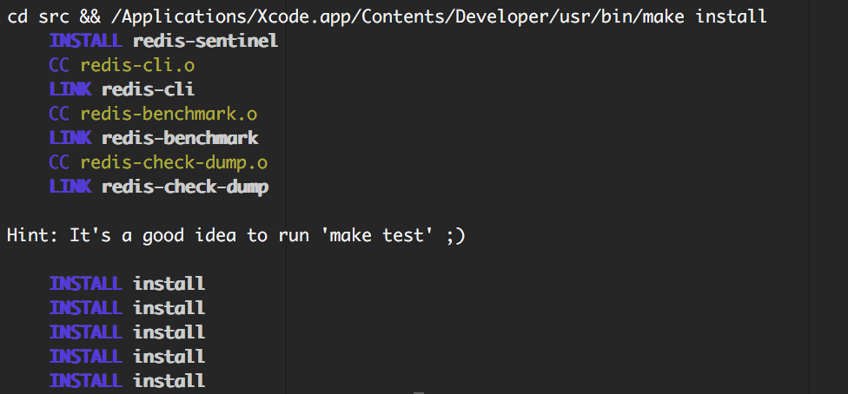Click the bold redis-check-dump binary name
Viewport: 848px width, 394px height.
click(x=185, y=187)
